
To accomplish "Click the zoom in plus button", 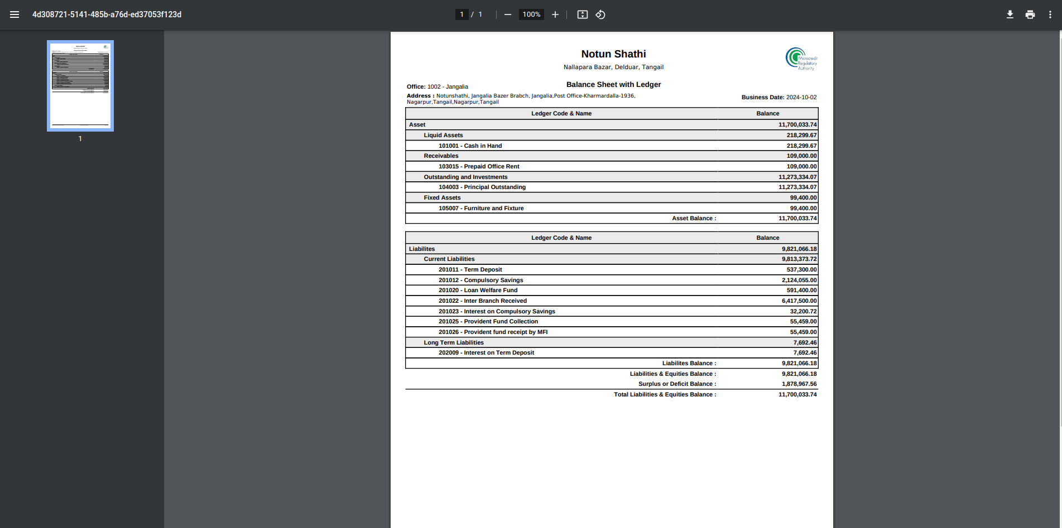I will (555, 14).
